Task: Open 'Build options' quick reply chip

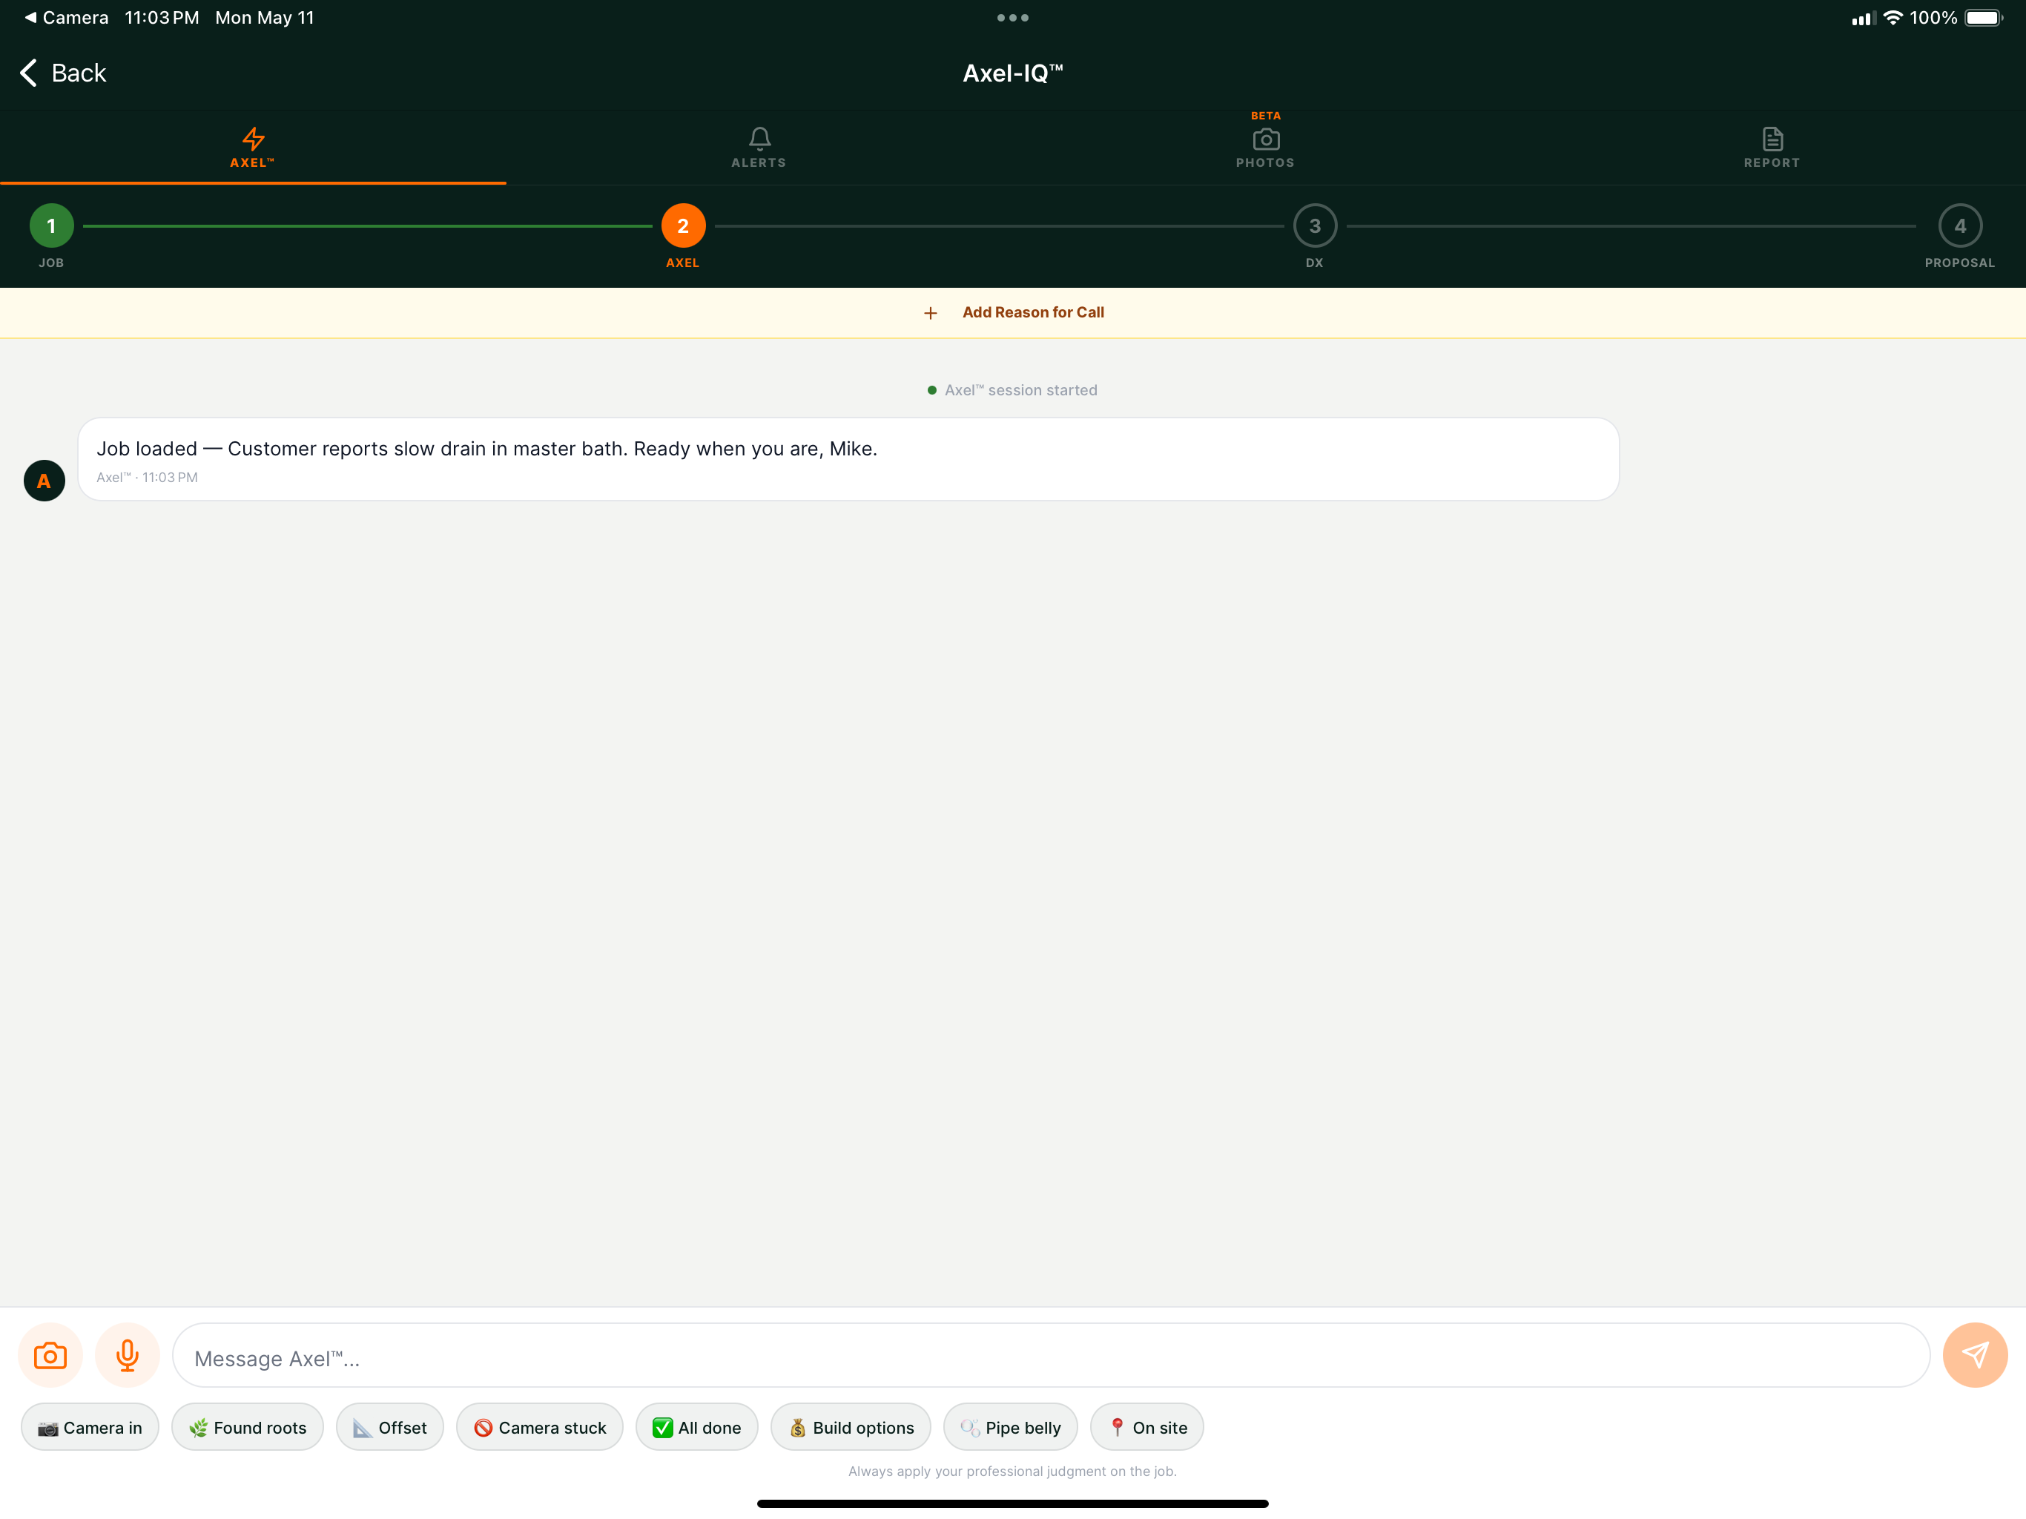Action: 851,1427
